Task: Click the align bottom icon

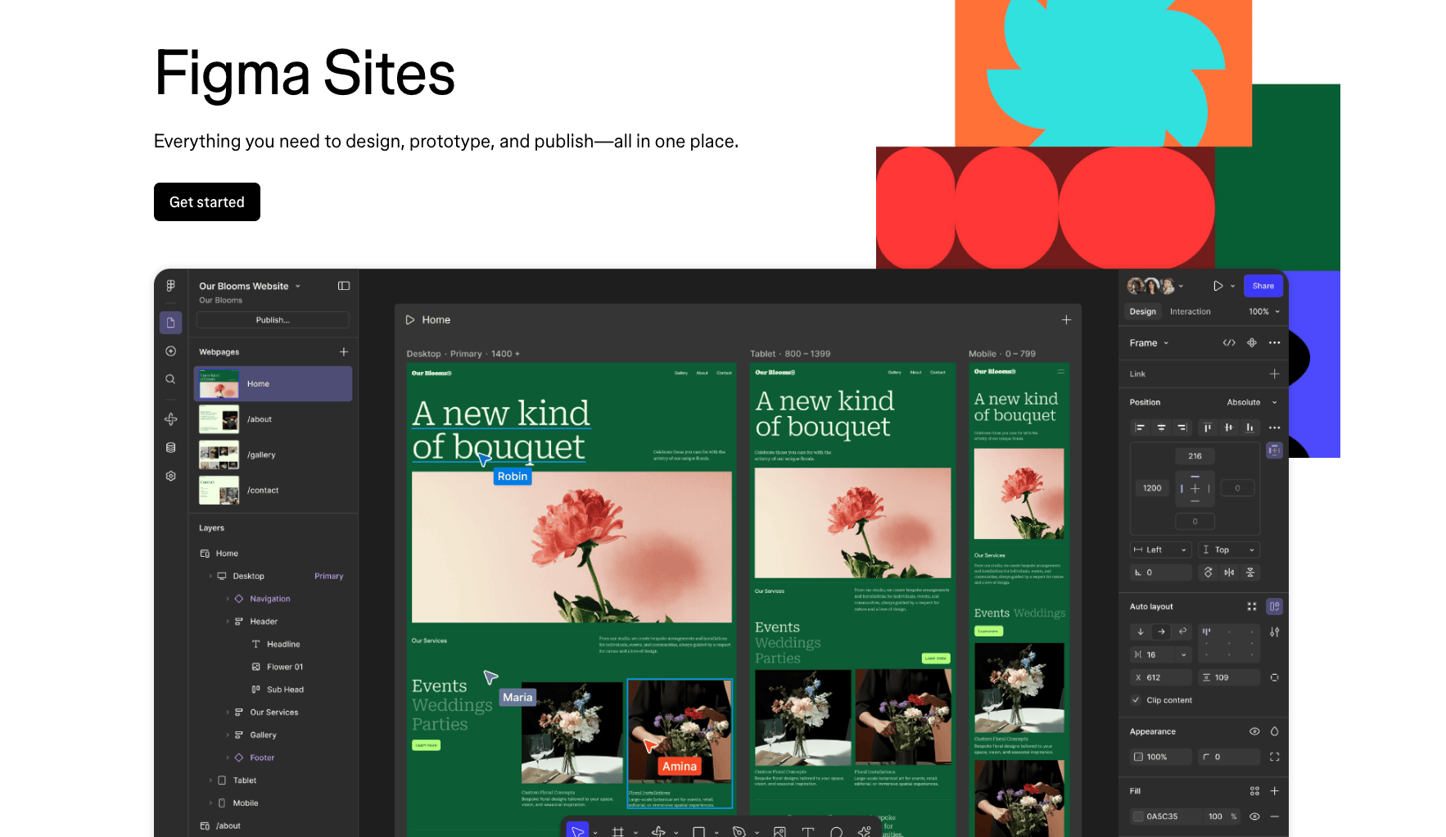Action: click(x=1249, y=428)
